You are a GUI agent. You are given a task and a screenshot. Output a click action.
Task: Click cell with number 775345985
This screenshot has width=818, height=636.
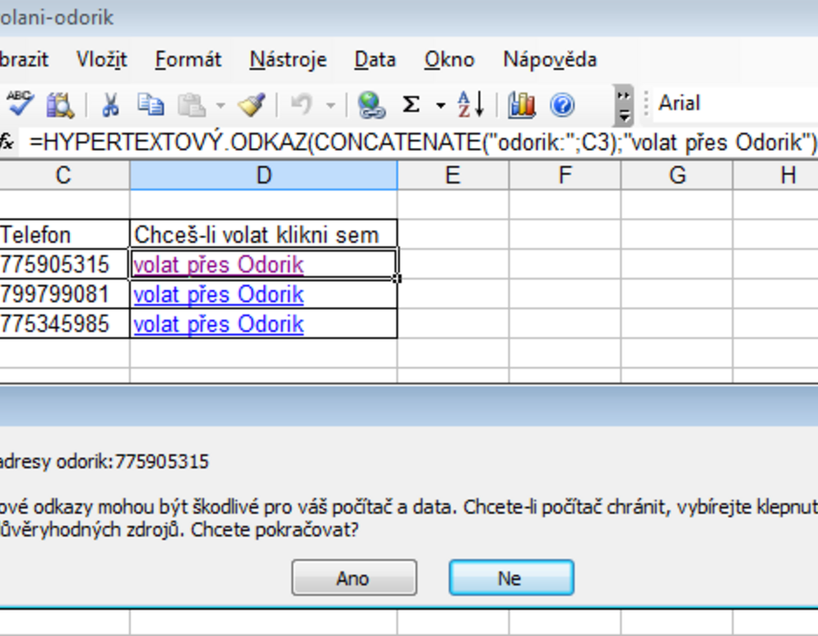pos(64,323)
